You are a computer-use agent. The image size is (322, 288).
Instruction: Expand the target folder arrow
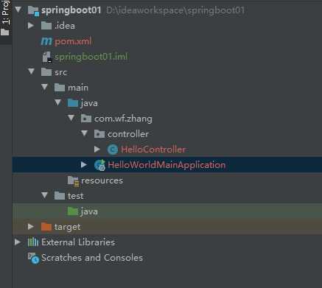(x=31, y=226)
